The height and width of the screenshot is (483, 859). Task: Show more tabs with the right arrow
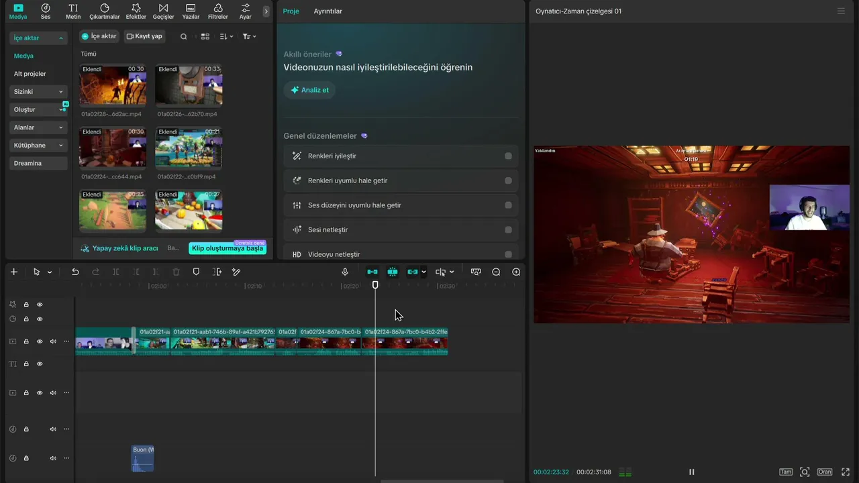pyautogui.click(x=266, y=11)
